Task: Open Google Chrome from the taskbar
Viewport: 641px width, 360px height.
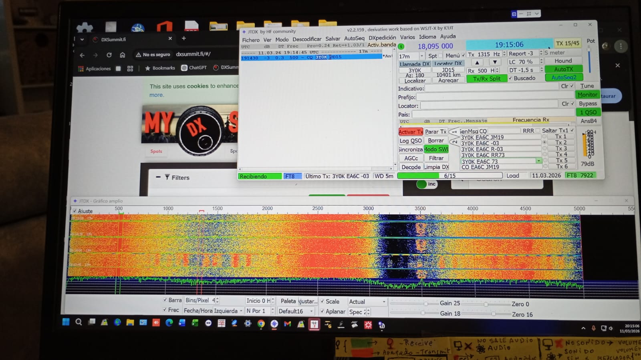Action: coord(261,324)
